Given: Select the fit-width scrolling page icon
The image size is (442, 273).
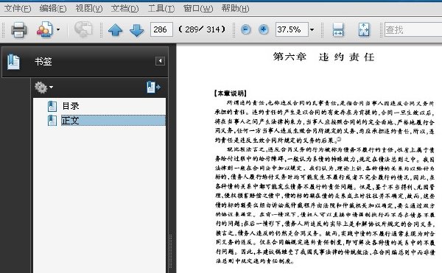Looking at the screenshot, I should [x=337, y=29].
